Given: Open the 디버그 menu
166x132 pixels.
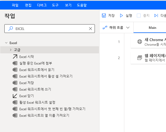Looking at the screenshot, I should click(x=42, y=5).
